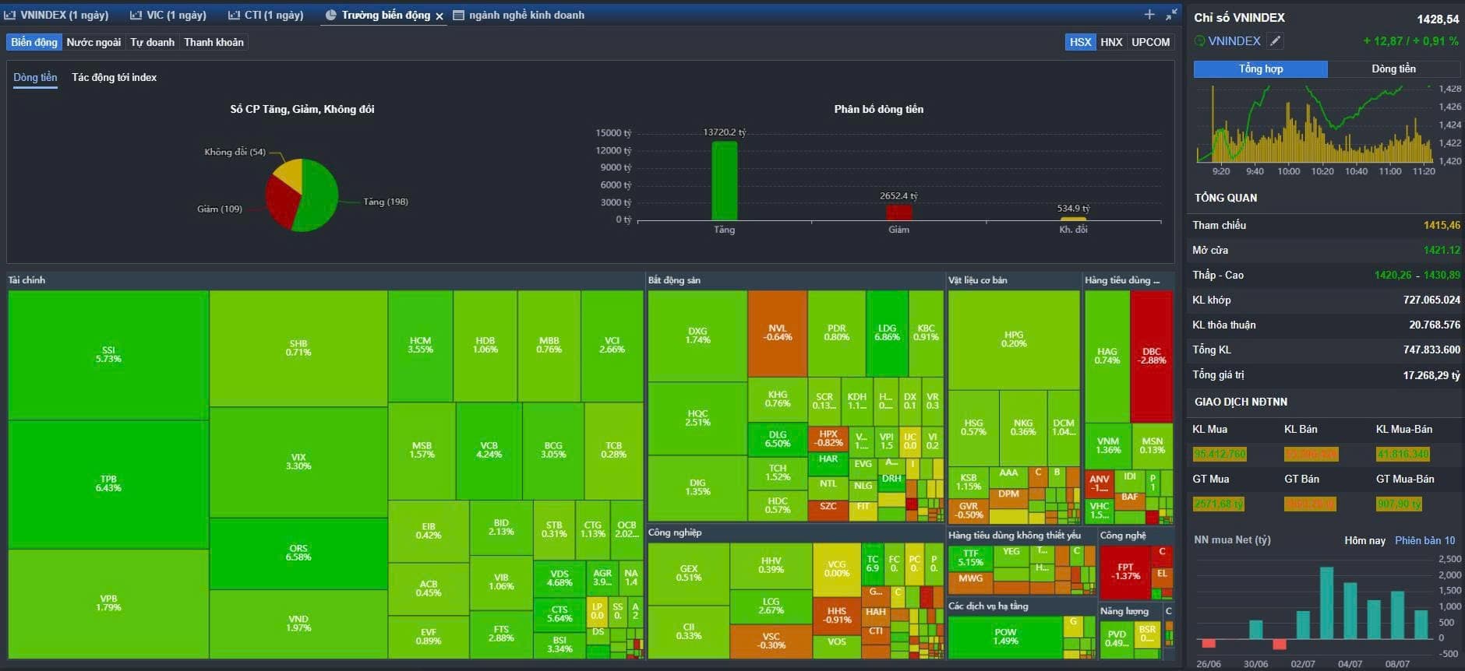The image size is (1465, 671).
Task: Select Hôm nay for NN mua Net chart
Action: click(1364, 540)
